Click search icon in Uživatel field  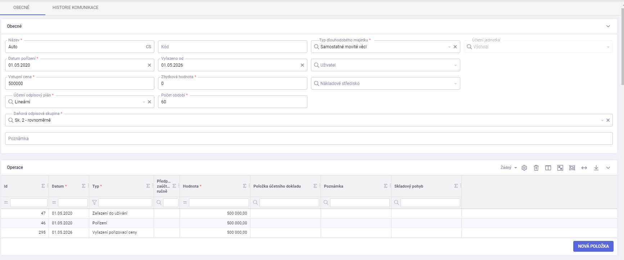317,65
